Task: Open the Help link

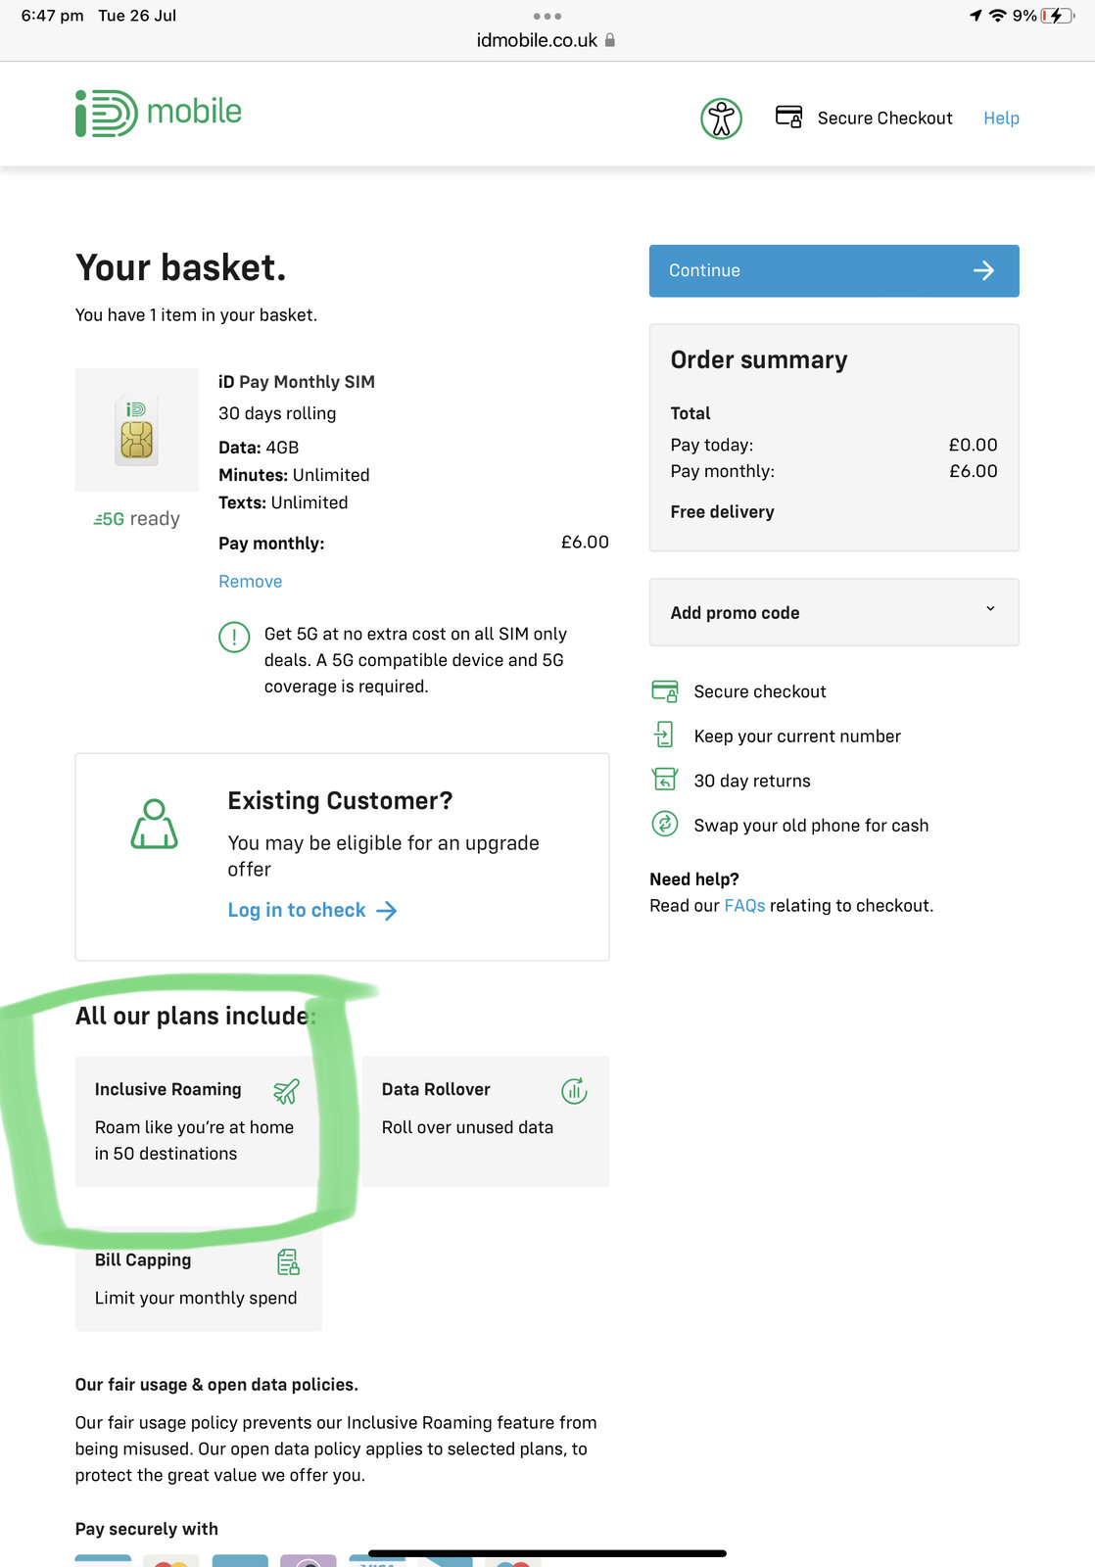Action: [x=1001, y=119]
